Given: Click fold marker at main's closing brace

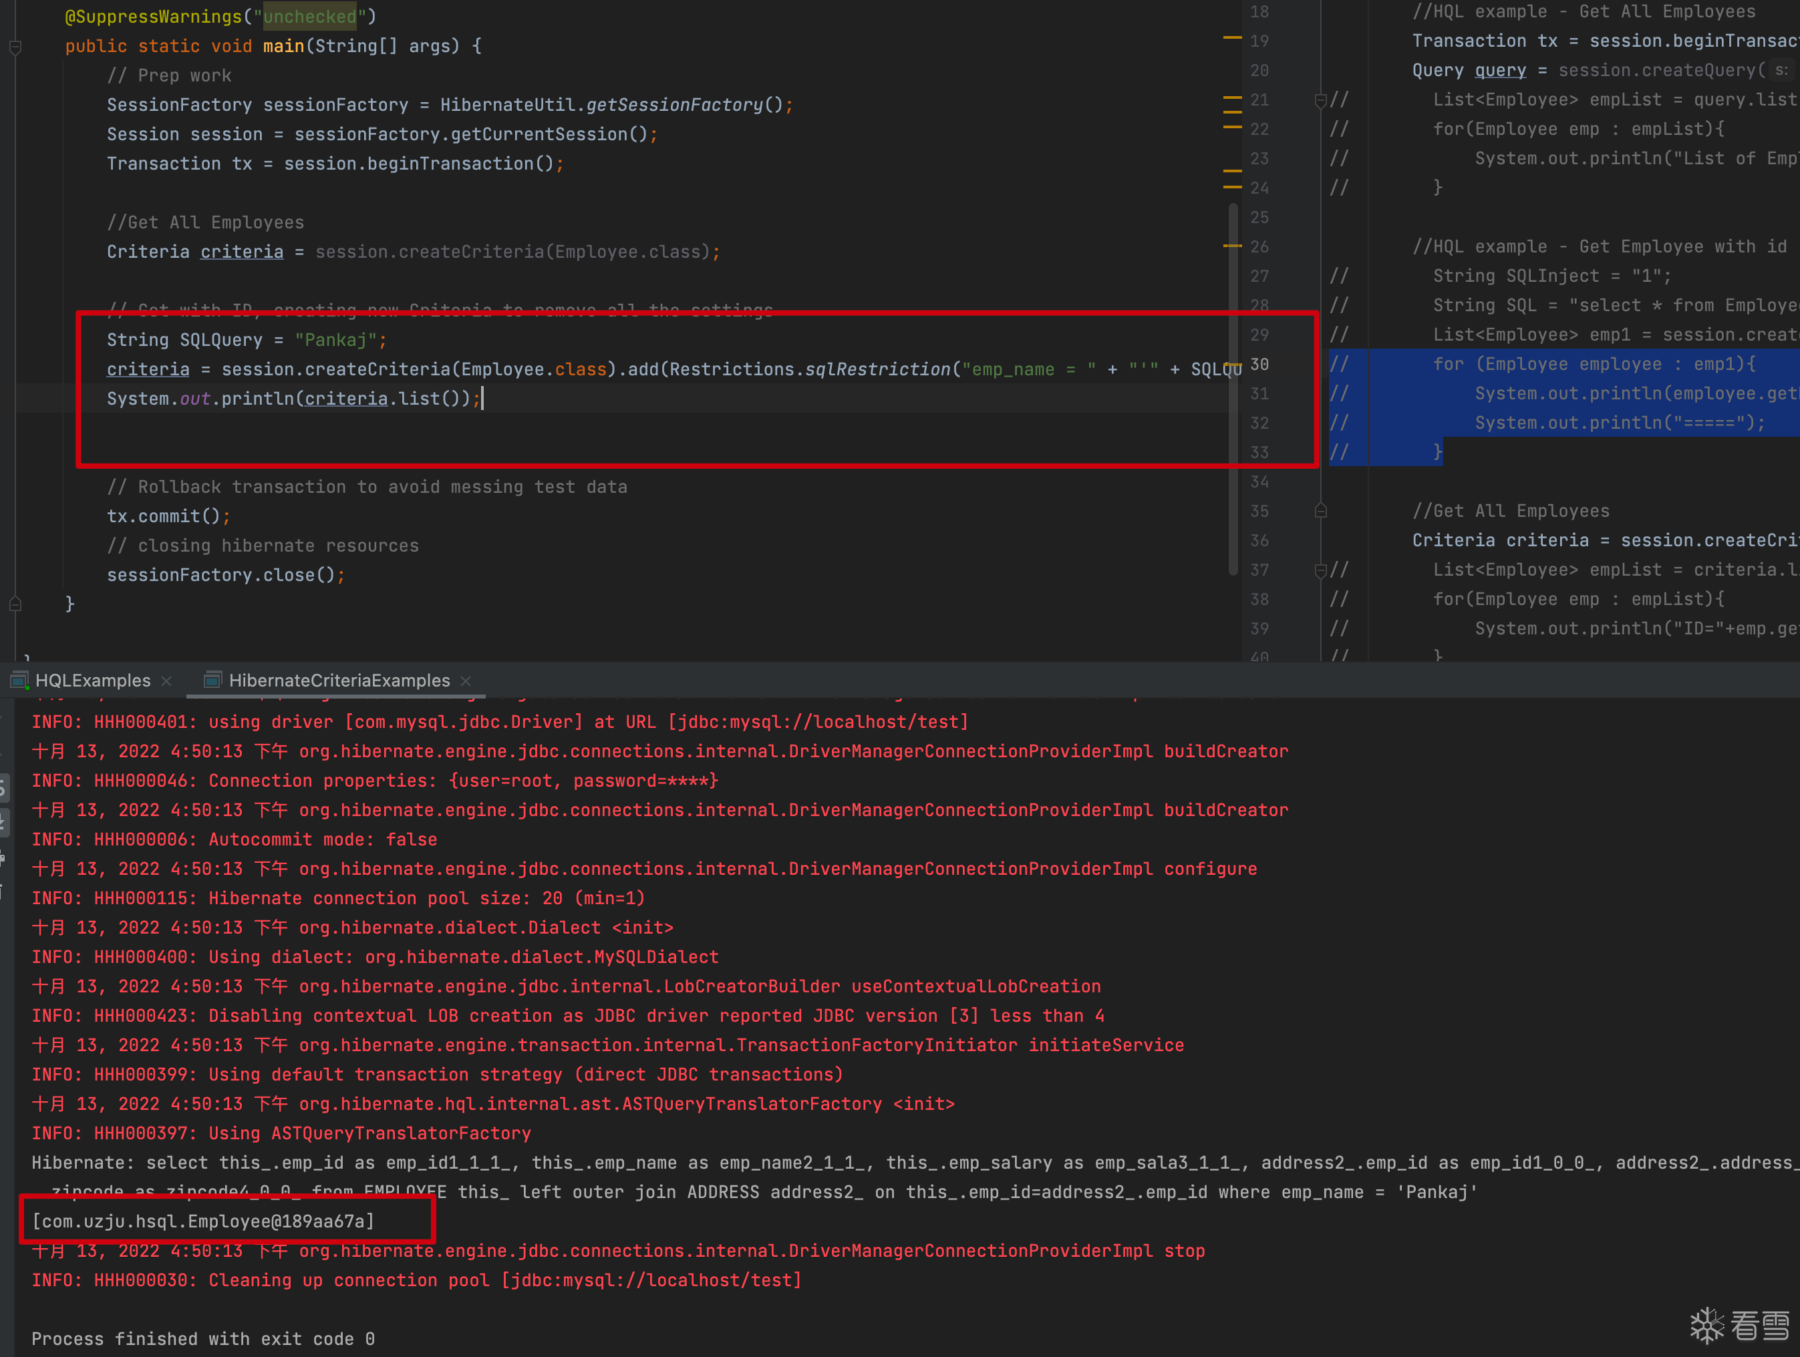Looking at the screenshot, I should tap(15, 604).
